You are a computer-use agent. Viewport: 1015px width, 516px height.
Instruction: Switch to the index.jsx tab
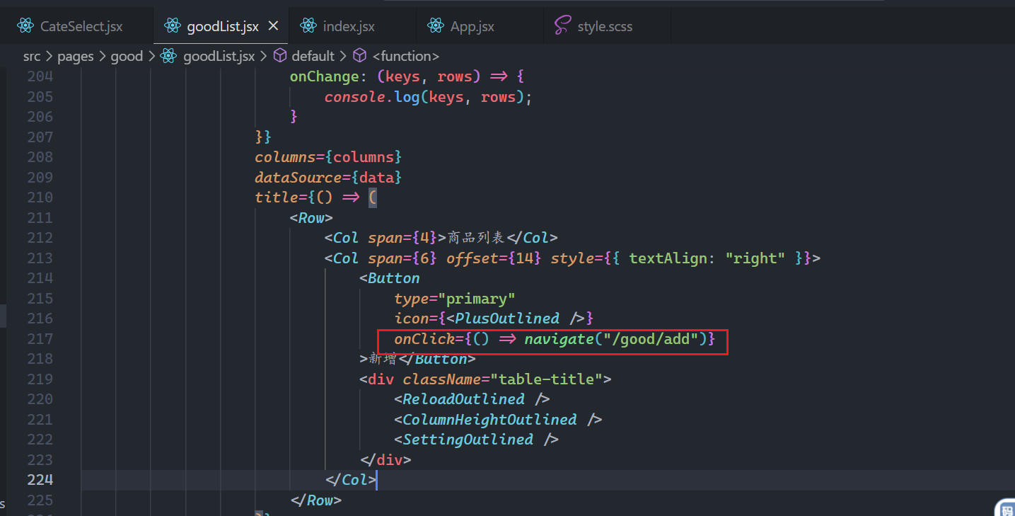click(x=349, y=26)
